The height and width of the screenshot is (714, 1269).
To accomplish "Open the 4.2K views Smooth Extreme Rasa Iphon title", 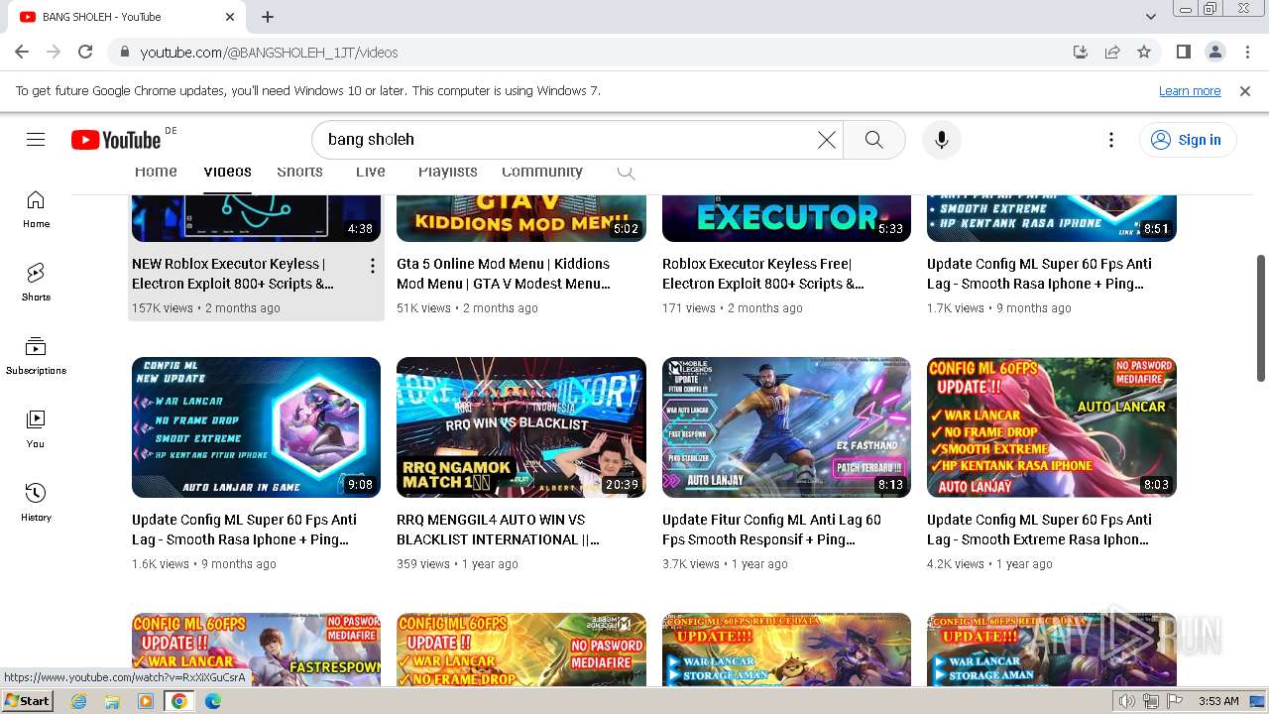I will (x=1039, y=530).
